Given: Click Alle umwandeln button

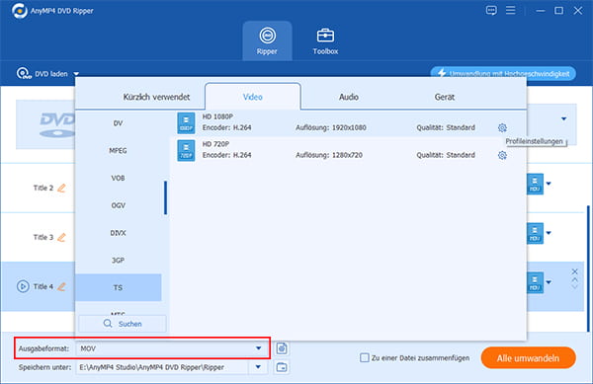Looking at the screenshot, I should (x=529, y=358).
